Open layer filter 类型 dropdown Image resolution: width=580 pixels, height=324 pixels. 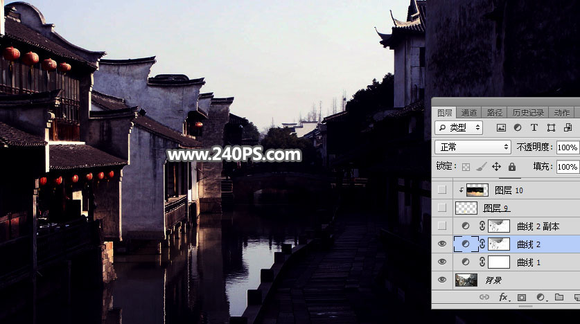click(x=459, y=128)
